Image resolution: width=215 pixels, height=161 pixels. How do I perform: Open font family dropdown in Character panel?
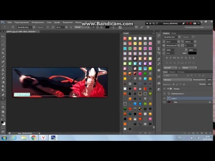pyautogui.click(x=179, y=37)
